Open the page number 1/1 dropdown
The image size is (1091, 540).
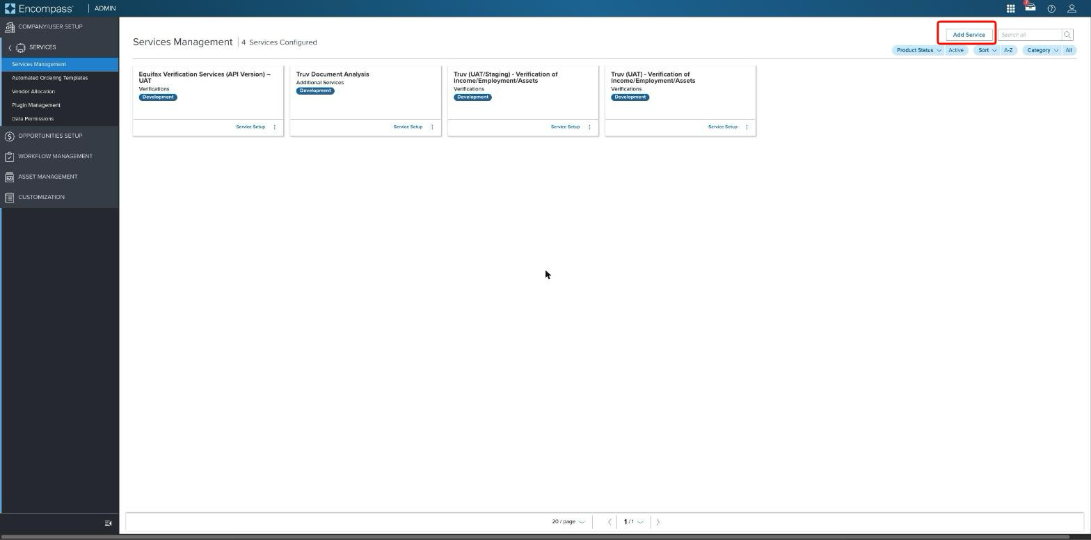point(633,522)
